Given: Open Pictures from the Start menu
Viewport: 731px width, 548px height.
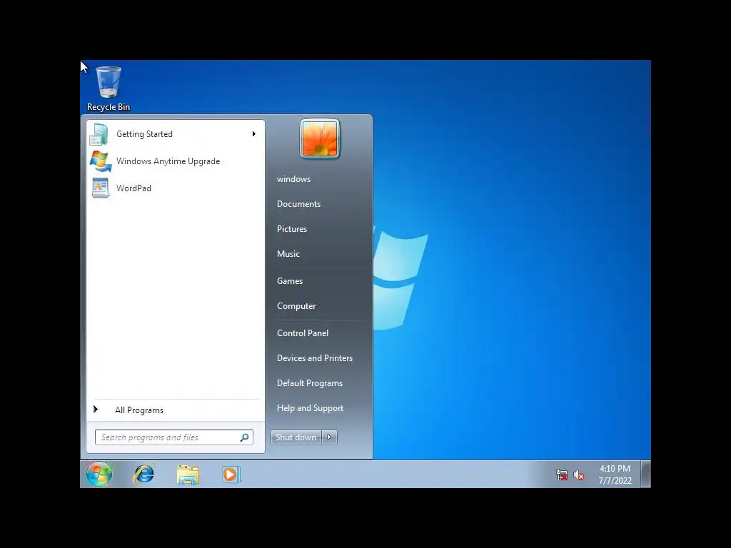Looking at the screenshot, I should click(292, 229).
